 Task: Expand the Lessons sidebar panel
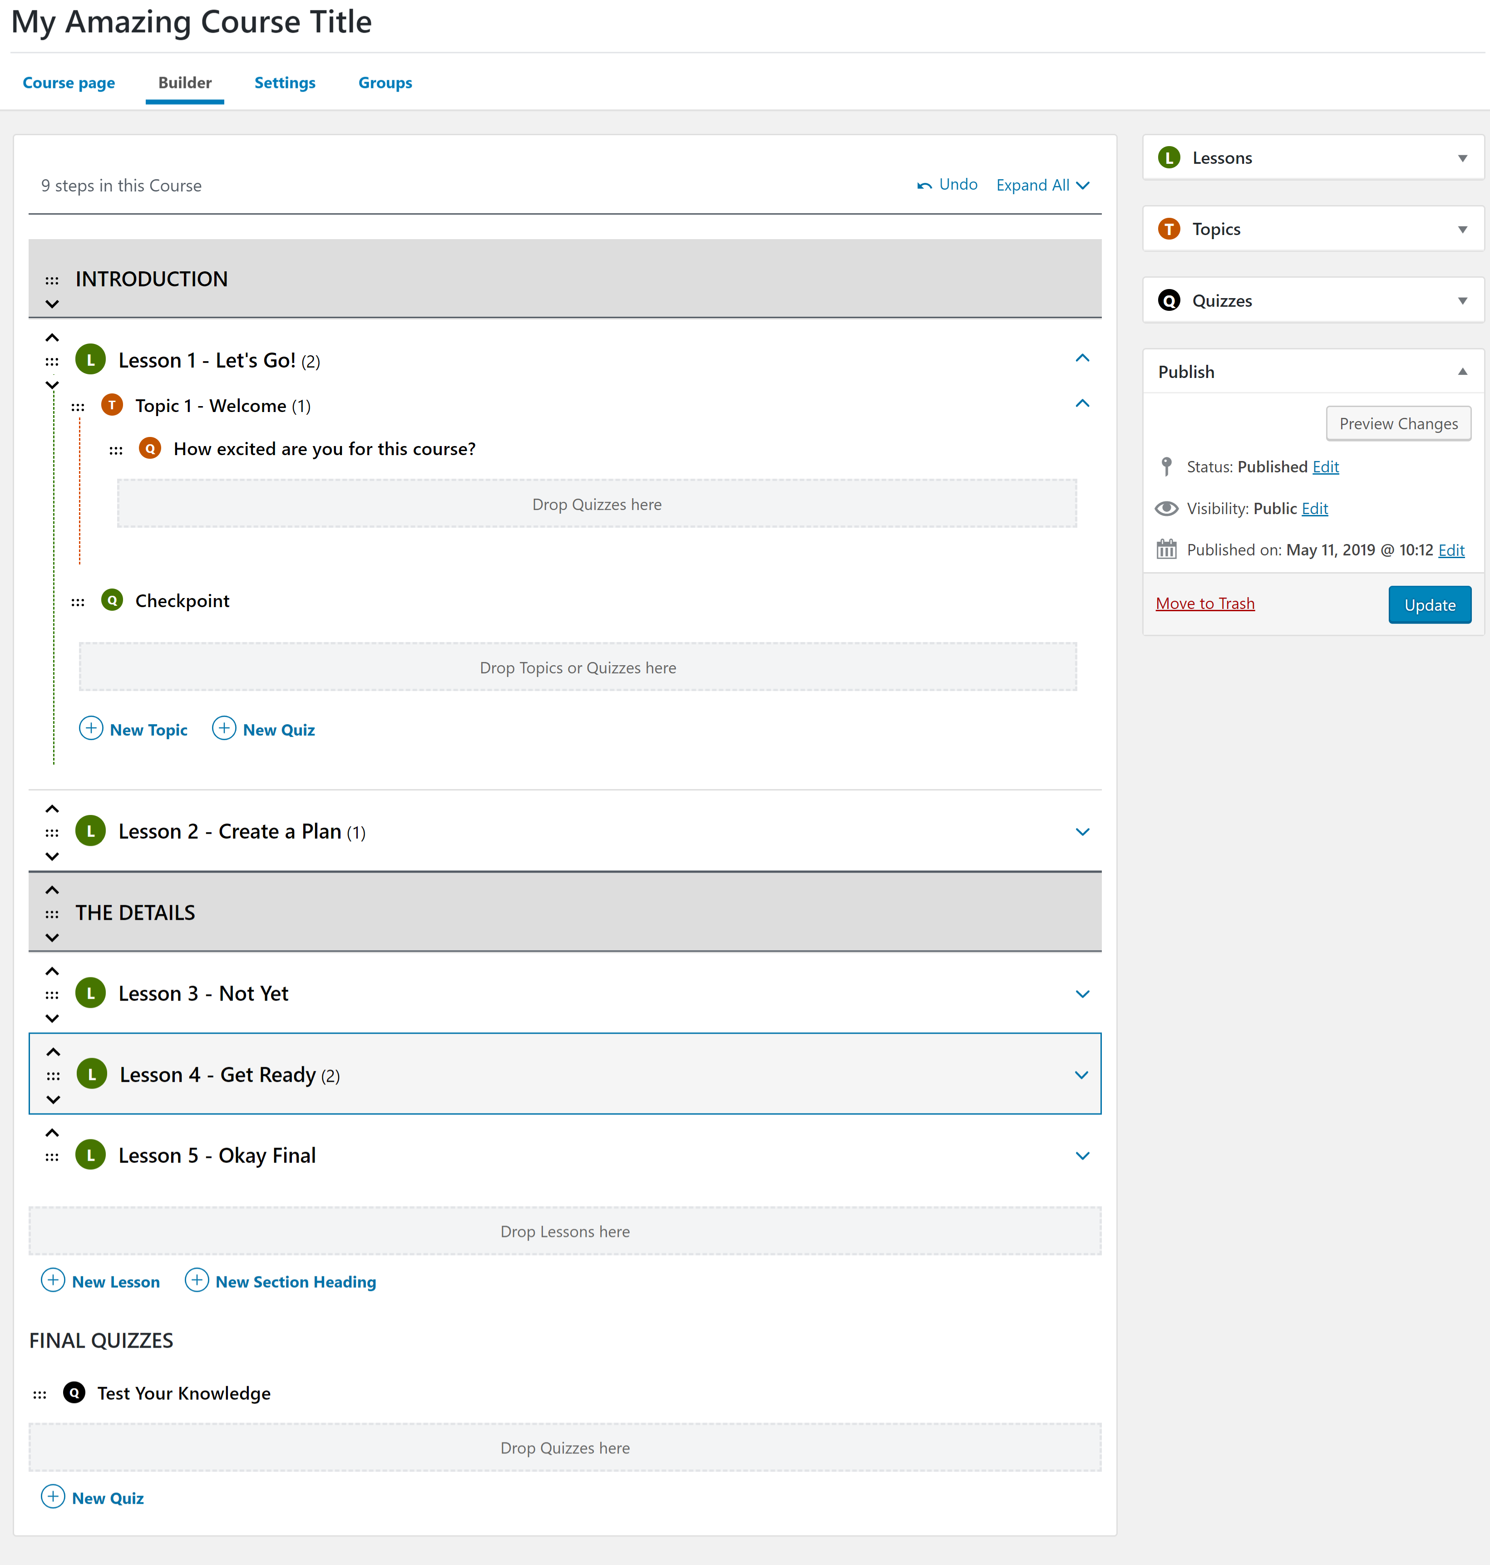1461,158
